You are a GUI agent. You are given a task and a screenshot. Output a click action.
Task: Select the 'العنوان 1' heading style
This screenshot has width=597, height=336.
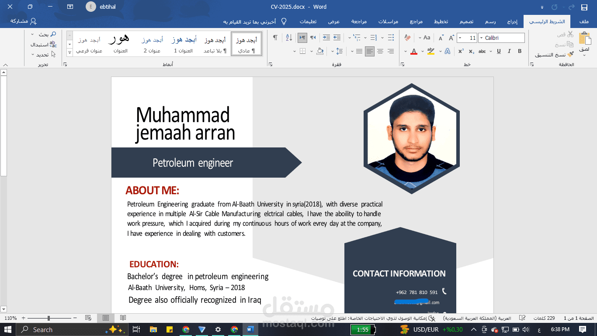(x=184, y=44)
